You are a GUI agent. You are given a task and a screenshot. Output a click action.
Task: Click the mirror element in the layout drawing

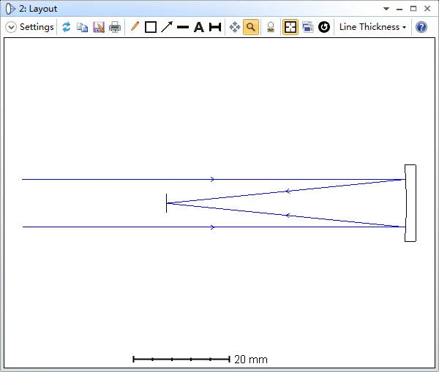tap(410, 203)
